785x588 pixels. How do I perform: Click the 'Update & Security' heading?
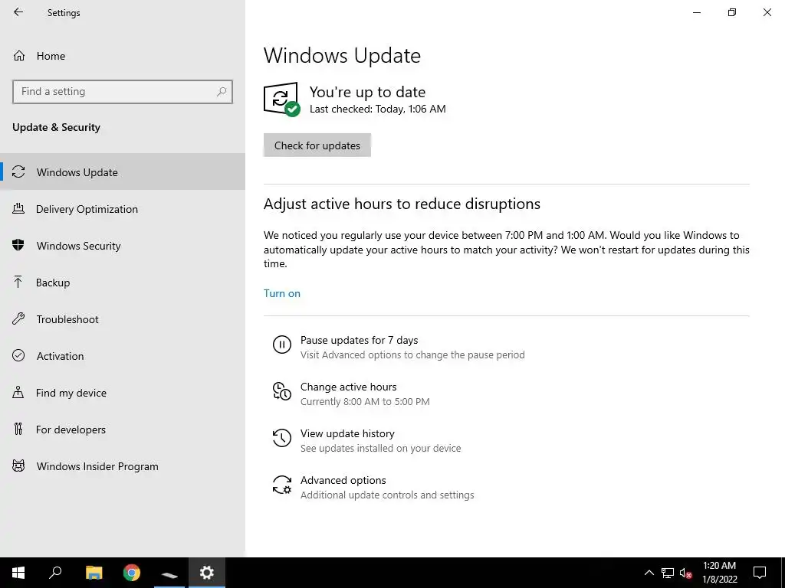56,127
